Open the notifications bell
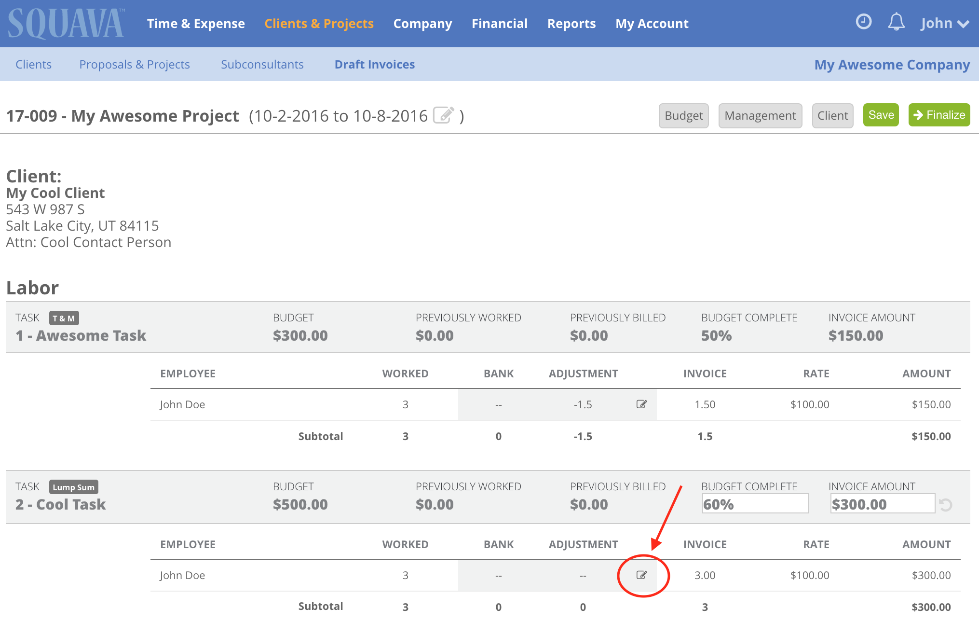The width and height of the screenshot is (979, 636). pyautogui.click(x=896, y=22)
